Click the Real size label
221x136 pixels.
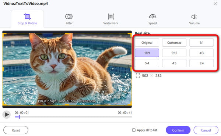pyautogui.click(x=143, y=33)
